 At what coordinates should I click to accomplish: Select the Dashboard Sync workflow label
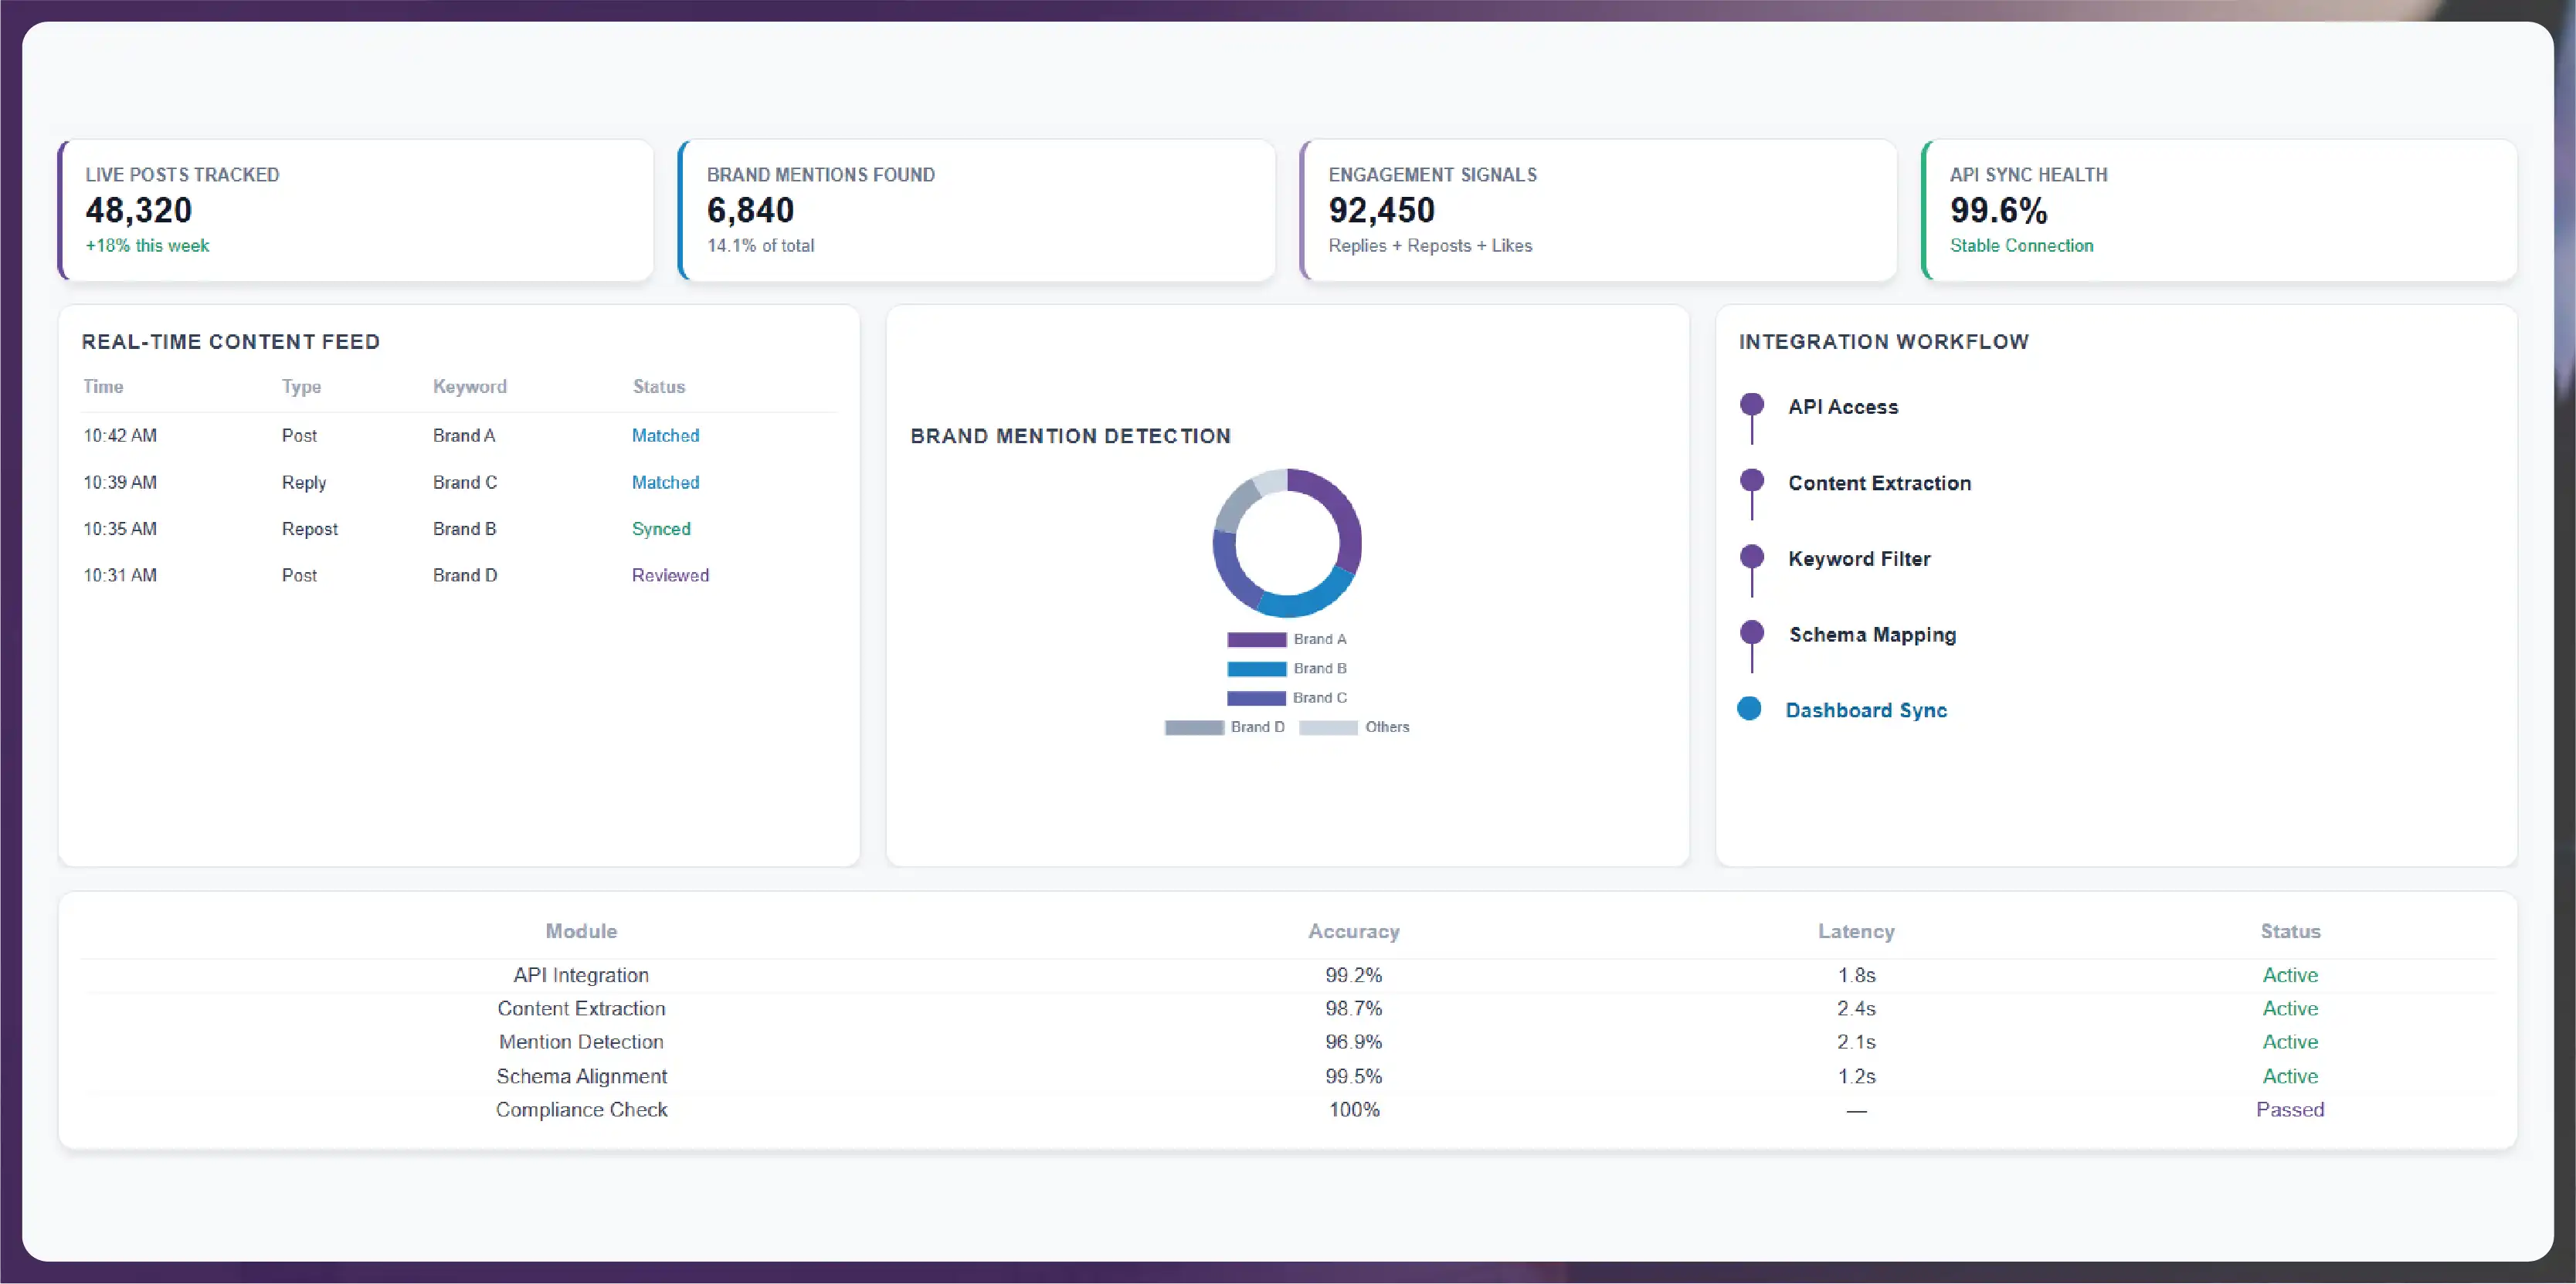pos(1866,710)
